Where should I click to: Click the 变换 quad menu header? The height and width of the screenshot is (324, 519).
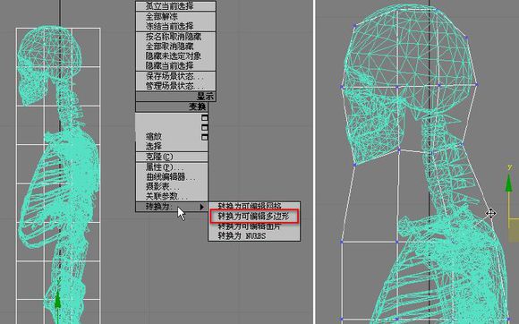point(172,107)
